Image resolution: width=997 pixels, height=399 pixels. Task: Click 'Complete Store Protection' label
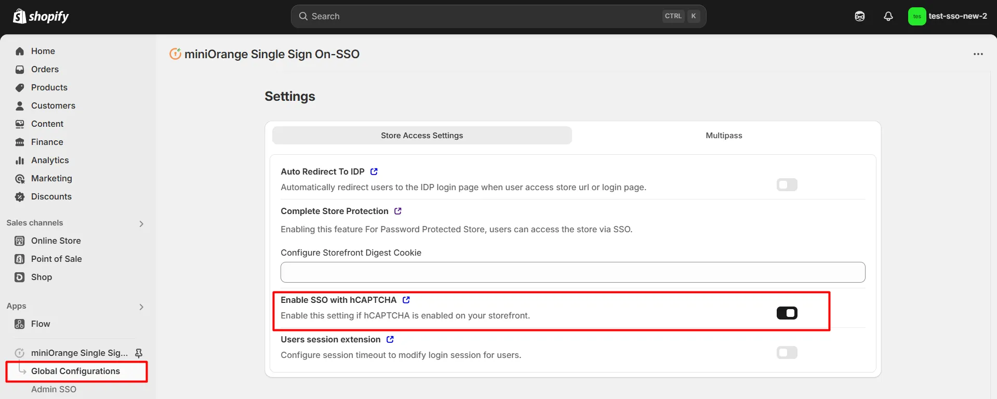coord(335,211)
